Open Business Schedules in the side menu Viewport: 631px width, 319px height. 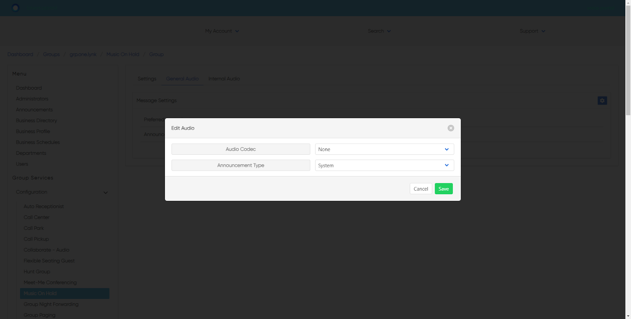pos(38,142)
